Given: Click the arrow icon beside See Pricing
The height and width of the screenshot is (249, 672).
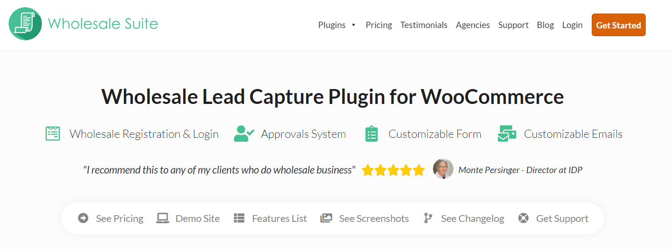Looking at the screenshot, I should point(83,218).
